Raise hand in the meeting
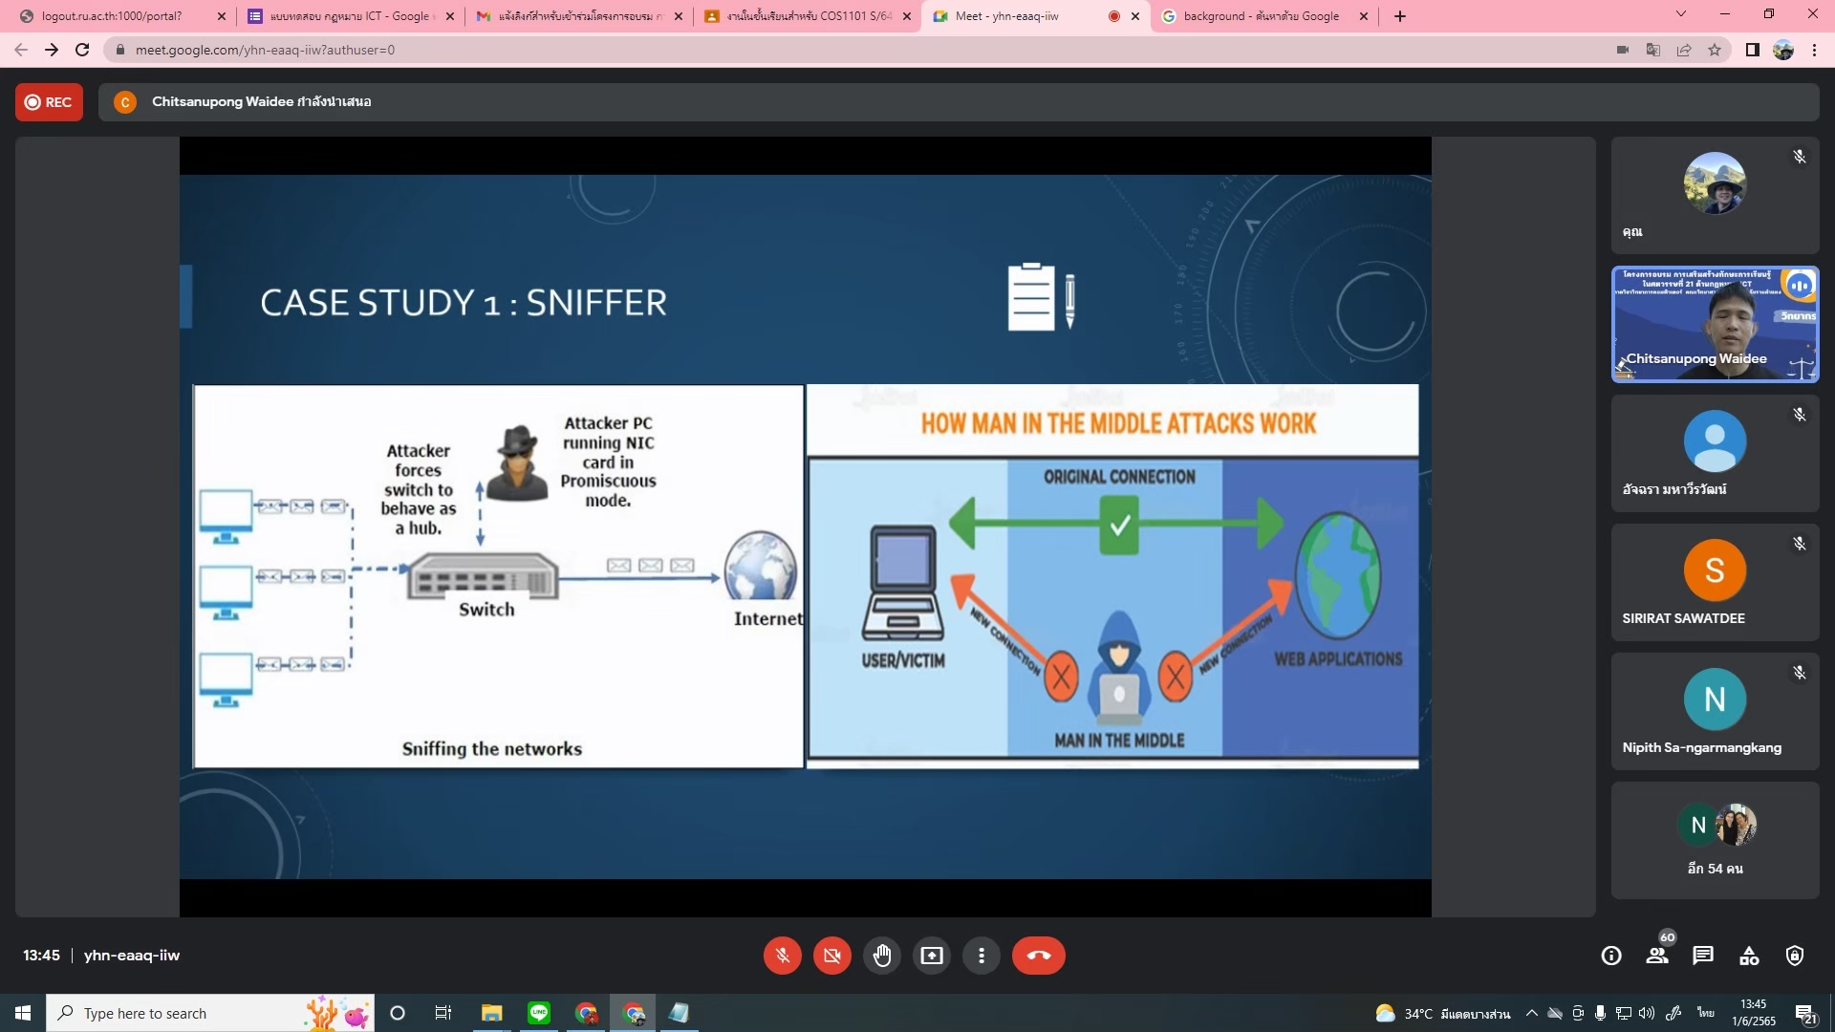1835x1032 pixels. [x=881, y=956]
